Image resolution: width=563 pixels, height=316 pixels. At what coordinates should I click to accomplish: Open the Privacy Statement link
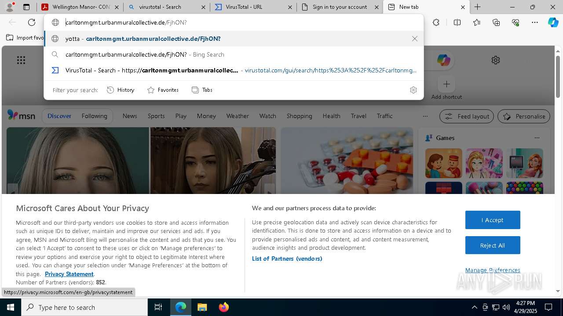pyautogui.click(x=69, y=274)
